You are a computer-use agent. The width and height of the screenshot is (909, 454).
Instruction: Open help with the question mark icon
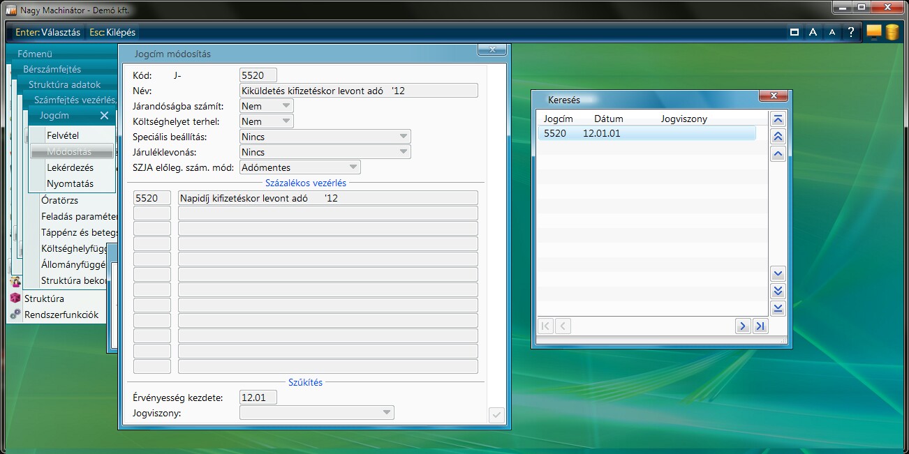[x=850, y=32]
